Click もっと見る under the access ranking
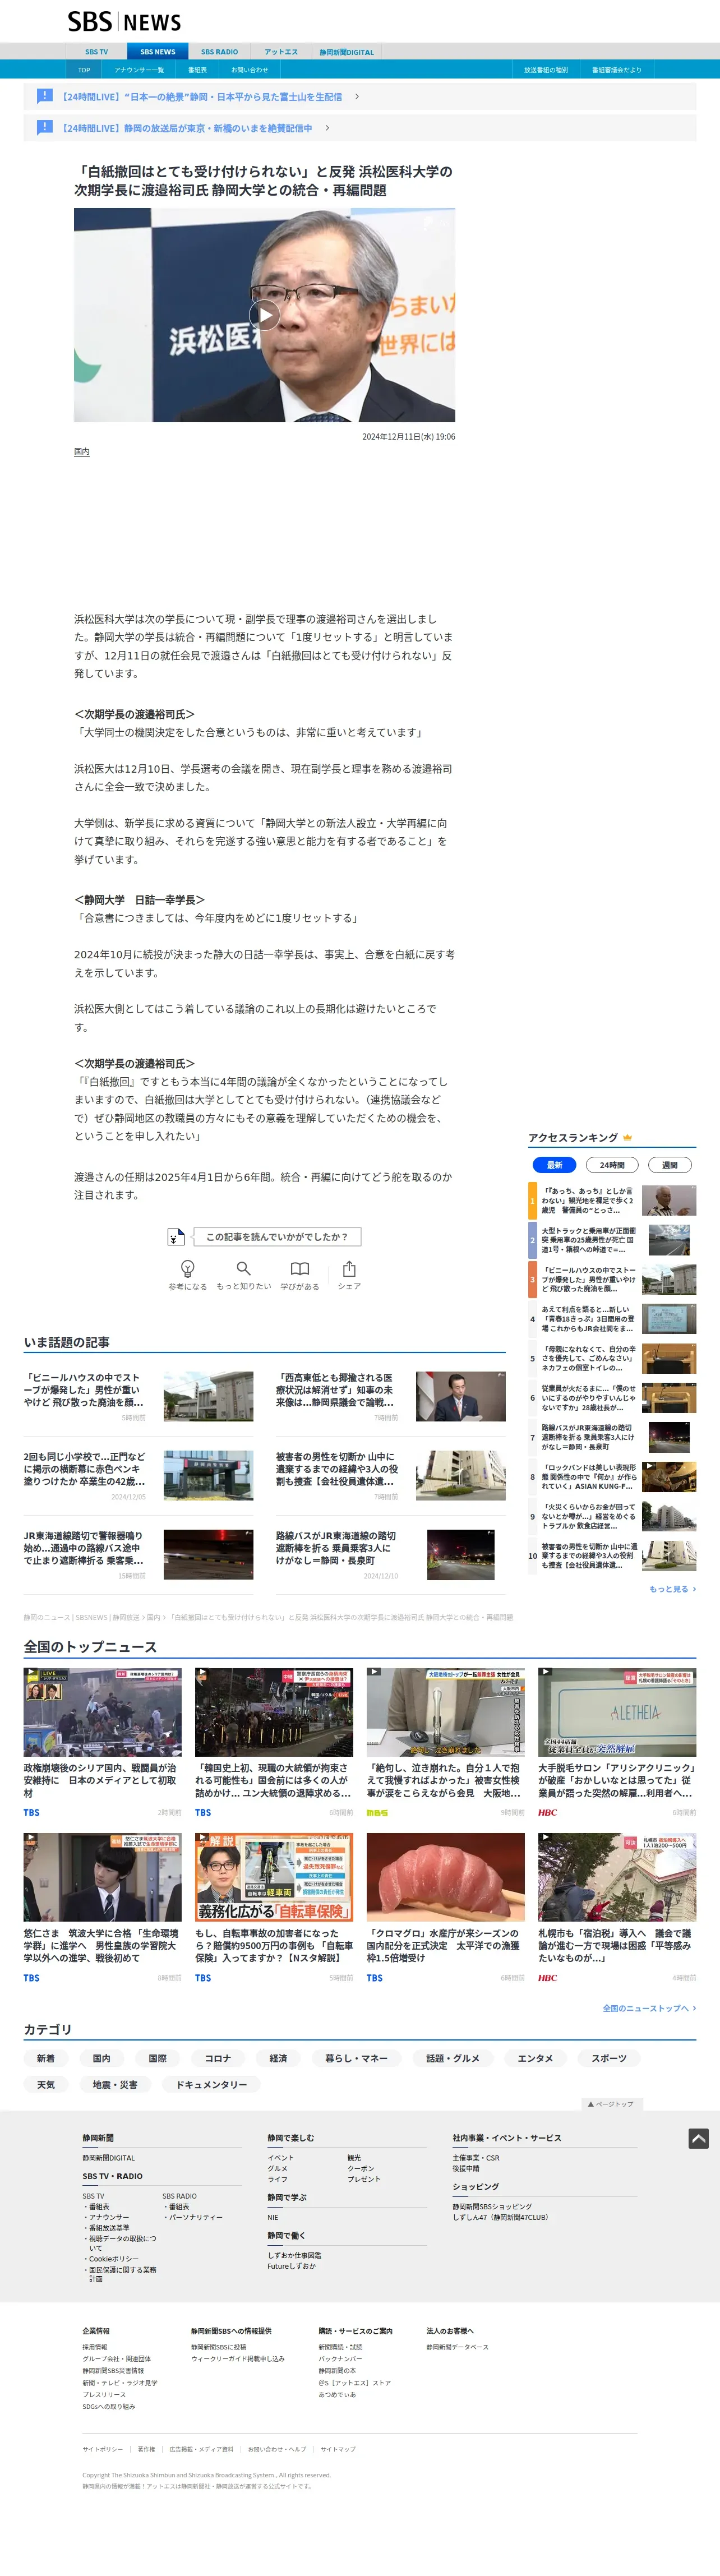 pos(672,1588)
